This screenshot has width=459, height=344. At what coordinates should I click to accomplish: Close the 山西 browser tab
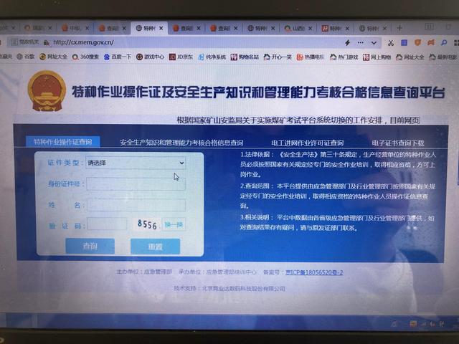(x=311, y=29)
